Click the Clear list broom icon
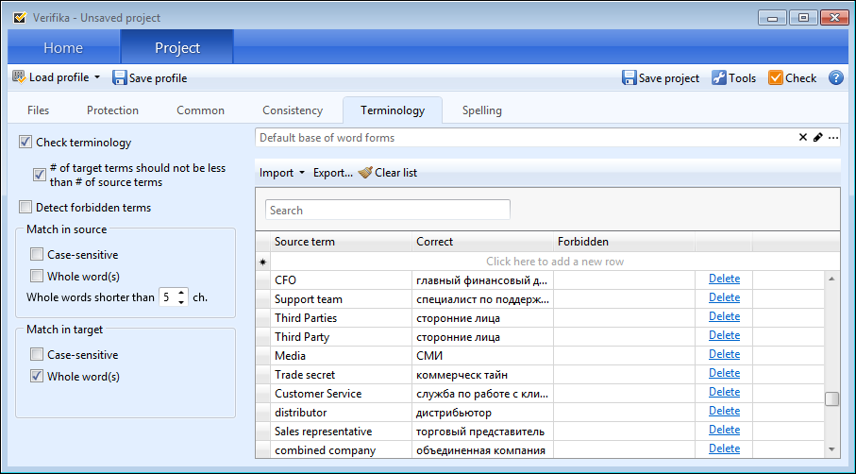The image size is (856, 474). click(365, 173)
